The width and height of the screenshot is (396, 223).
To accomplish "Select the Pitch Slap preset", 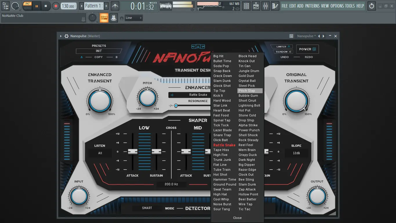I will point(250,91).
